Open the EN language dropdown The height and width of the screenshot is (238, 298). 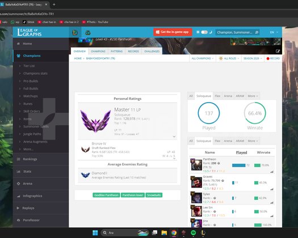pyautogui.click(x=274, y=32)
